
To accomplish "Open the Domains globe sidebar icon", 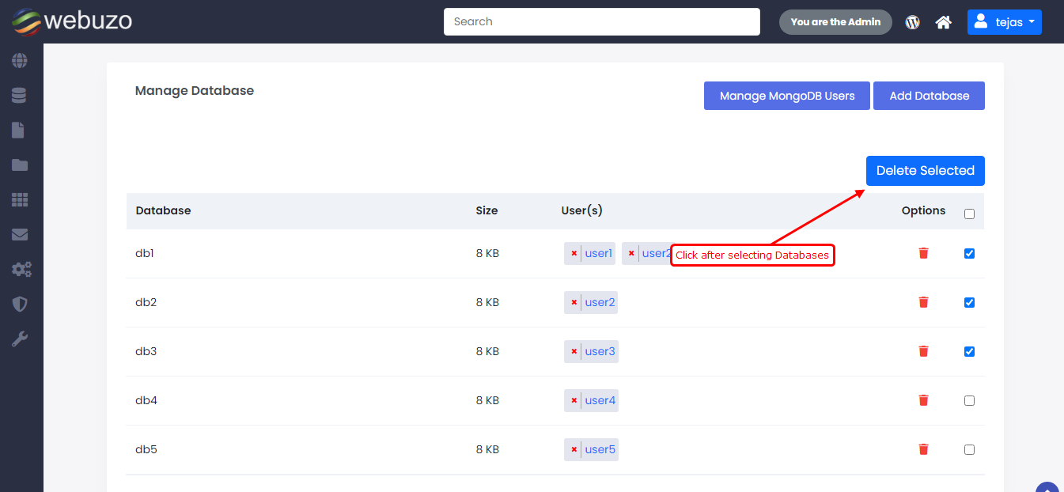I will [19, 60].
